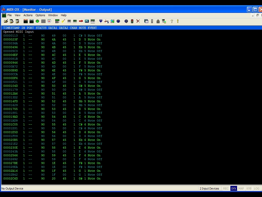Open MIDI devices via green round connector icon

pyautogui.click(x=38, y=21)
